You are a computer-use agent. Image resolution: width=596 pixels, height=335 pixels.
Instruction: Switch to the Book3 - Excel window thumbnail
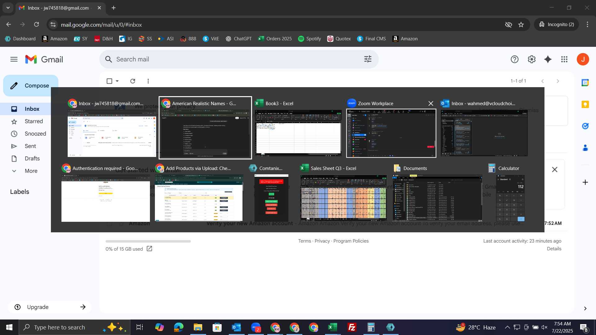pos(298,128)
